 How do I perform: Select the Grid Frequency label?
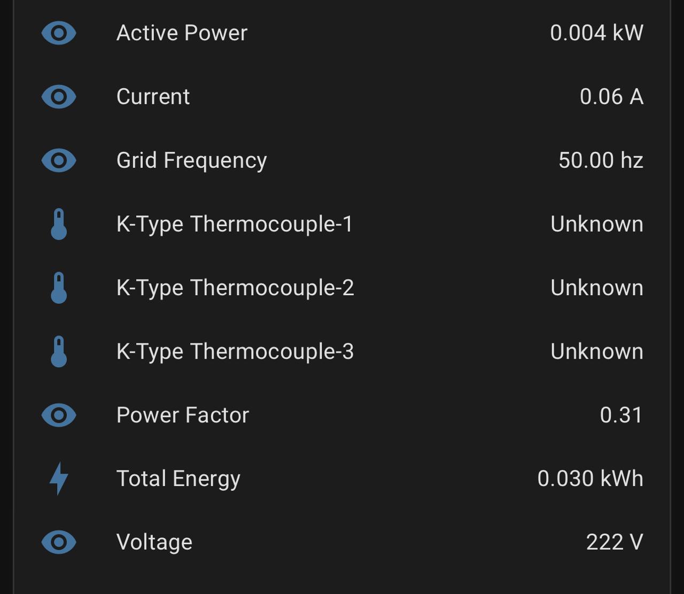[x=191, y=160]
